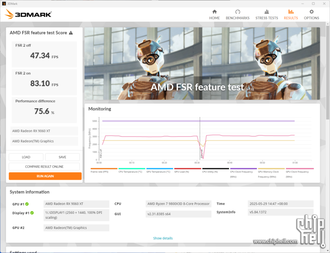Click COMPARE RESULT ONLINE
The width and height of the screenshot is (330, 253).
pos(44,166)
